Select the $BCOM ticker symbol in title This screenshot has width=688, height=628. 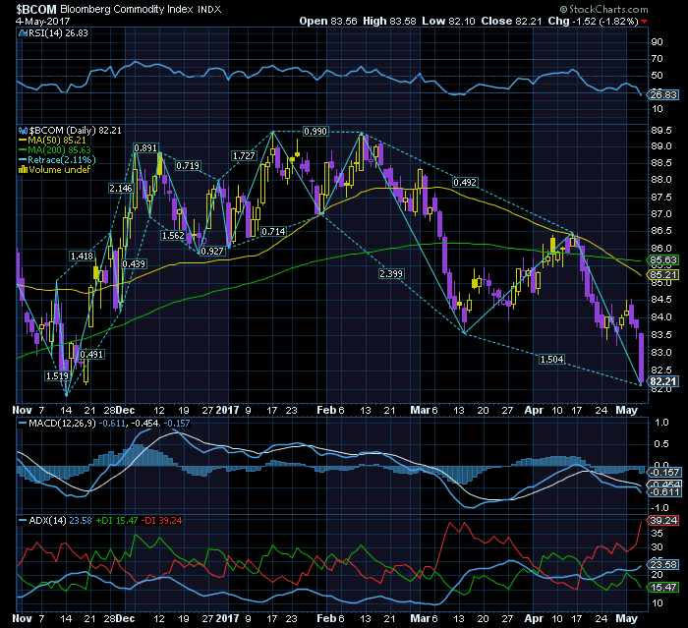tap(36, 9)
